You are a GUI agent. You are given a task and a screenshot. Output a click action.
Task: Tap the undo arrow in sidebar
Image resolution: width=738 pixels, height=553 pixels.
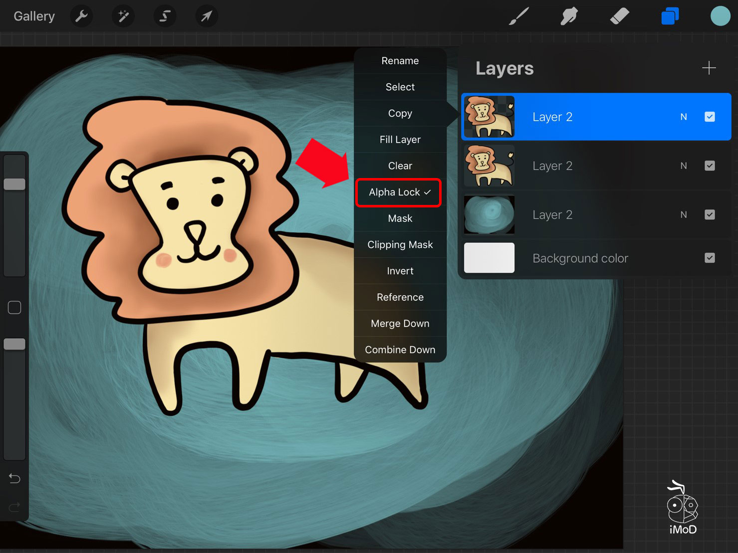[x=14, y=479]
